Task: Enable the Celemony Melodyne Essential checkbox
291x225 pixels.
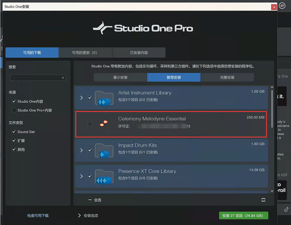Action: (90, 124)
